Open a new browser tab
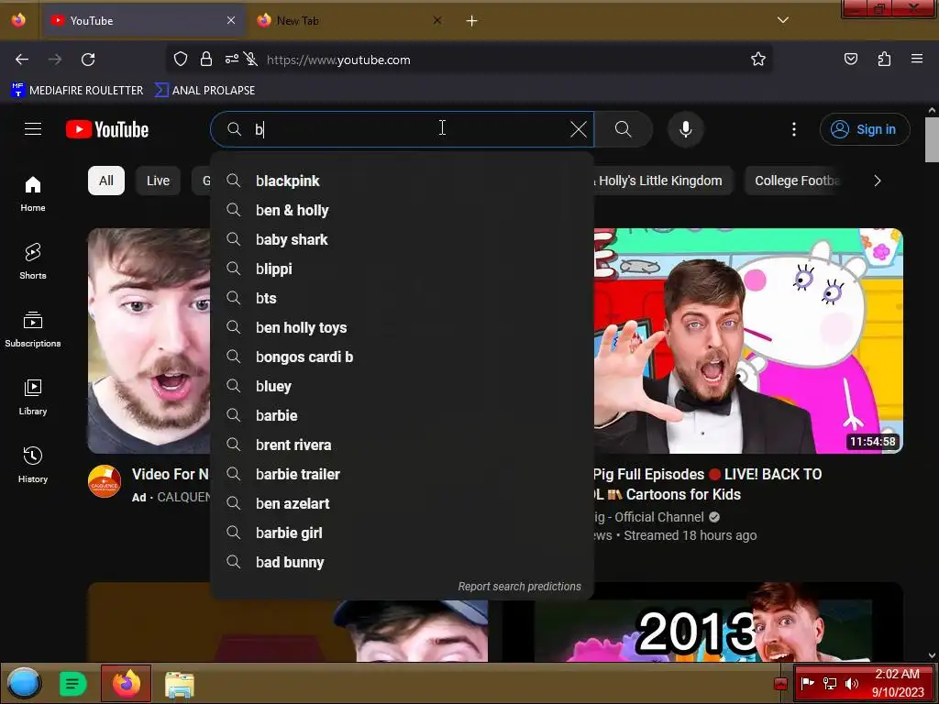The height and width of the screenshot is (704, 939). [x=472, y=21]
